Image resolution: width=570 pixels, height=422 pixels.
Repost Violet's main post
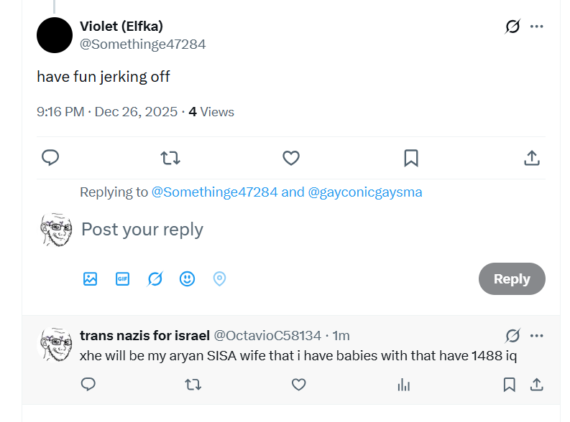coord(170,158)
